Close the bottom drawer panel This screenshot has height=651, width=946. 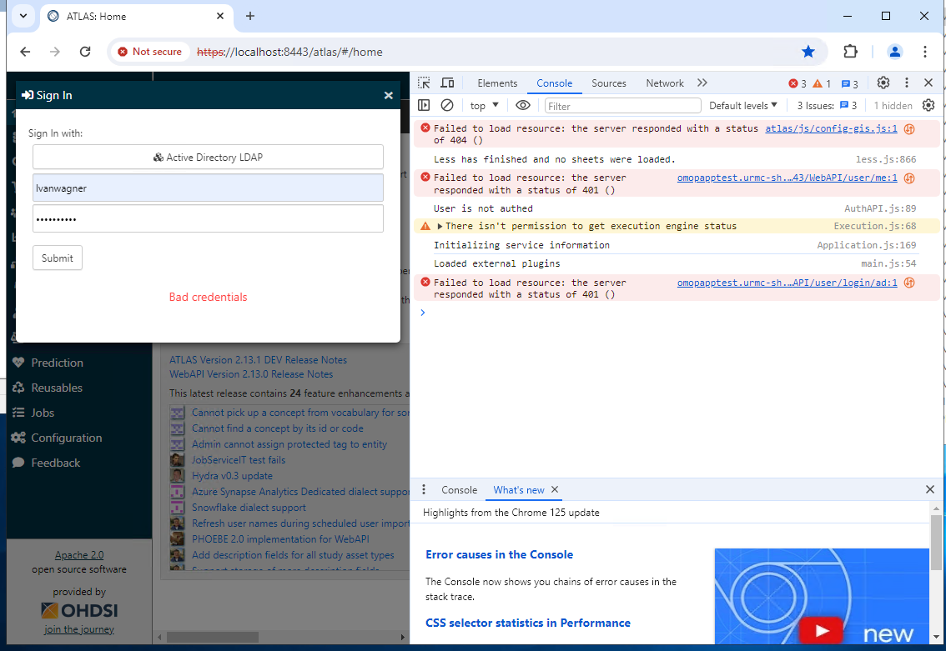click(x=929, y=489)
